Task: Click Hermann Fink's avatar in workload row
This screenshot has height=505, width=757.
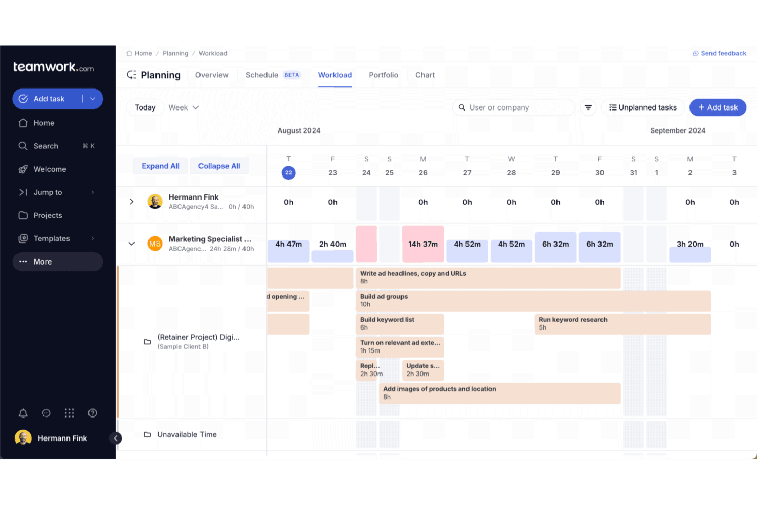Action: (155, 202)
